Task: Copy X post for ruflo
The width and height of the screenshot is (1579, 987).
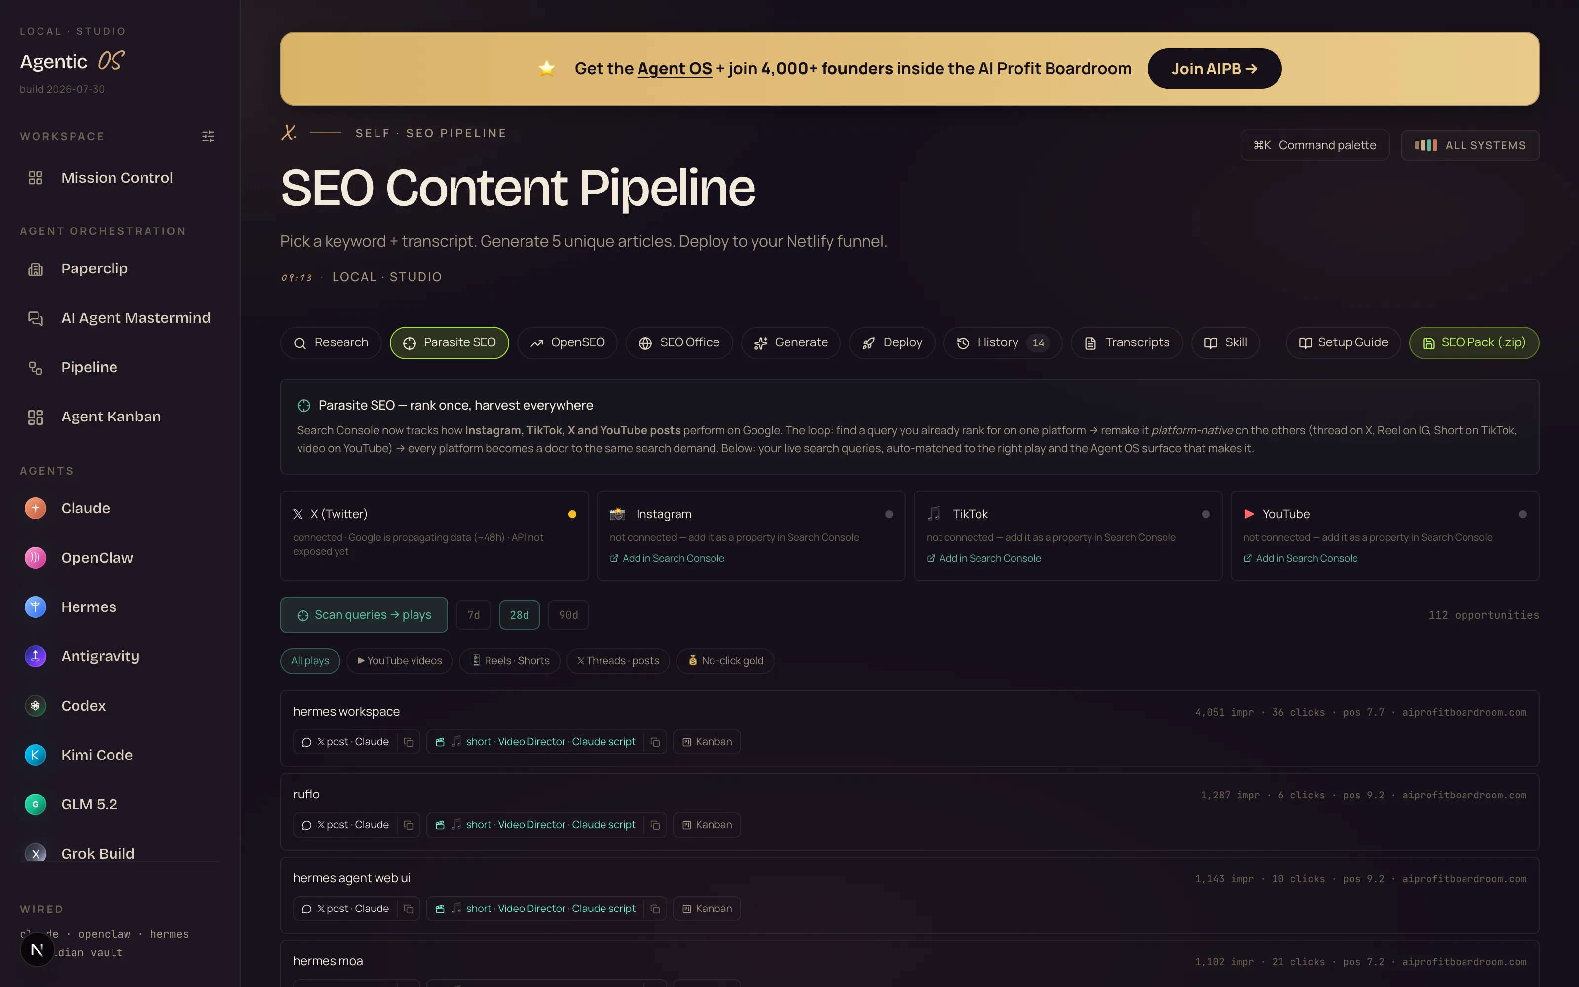Action: 409,825
